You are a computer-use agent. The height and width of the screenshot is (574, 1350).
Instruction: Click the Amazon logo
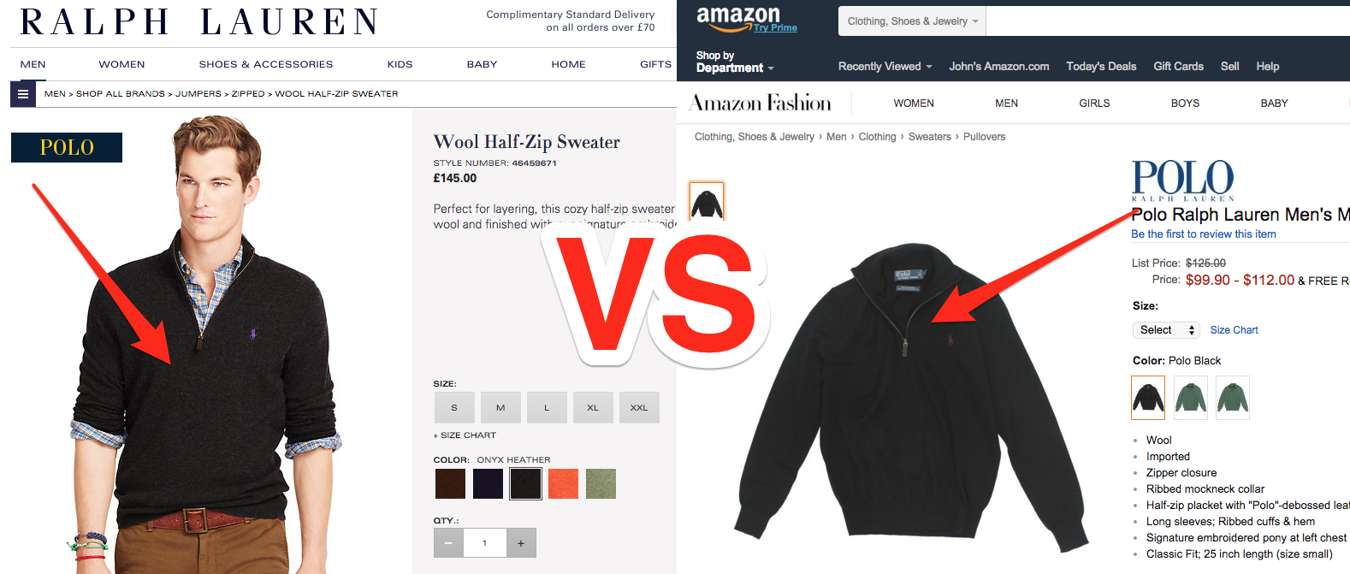coord(746,19)
